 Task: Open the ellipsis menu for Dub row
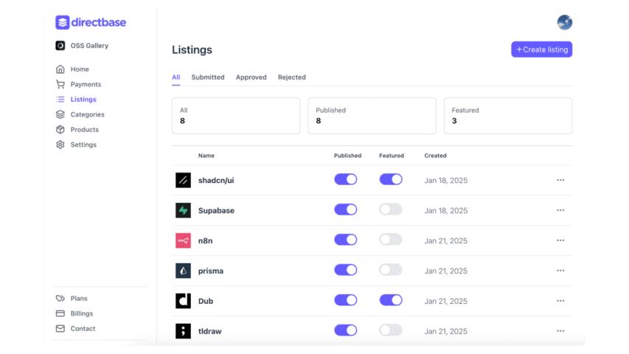pyautogui.click(x=560, y=301)
